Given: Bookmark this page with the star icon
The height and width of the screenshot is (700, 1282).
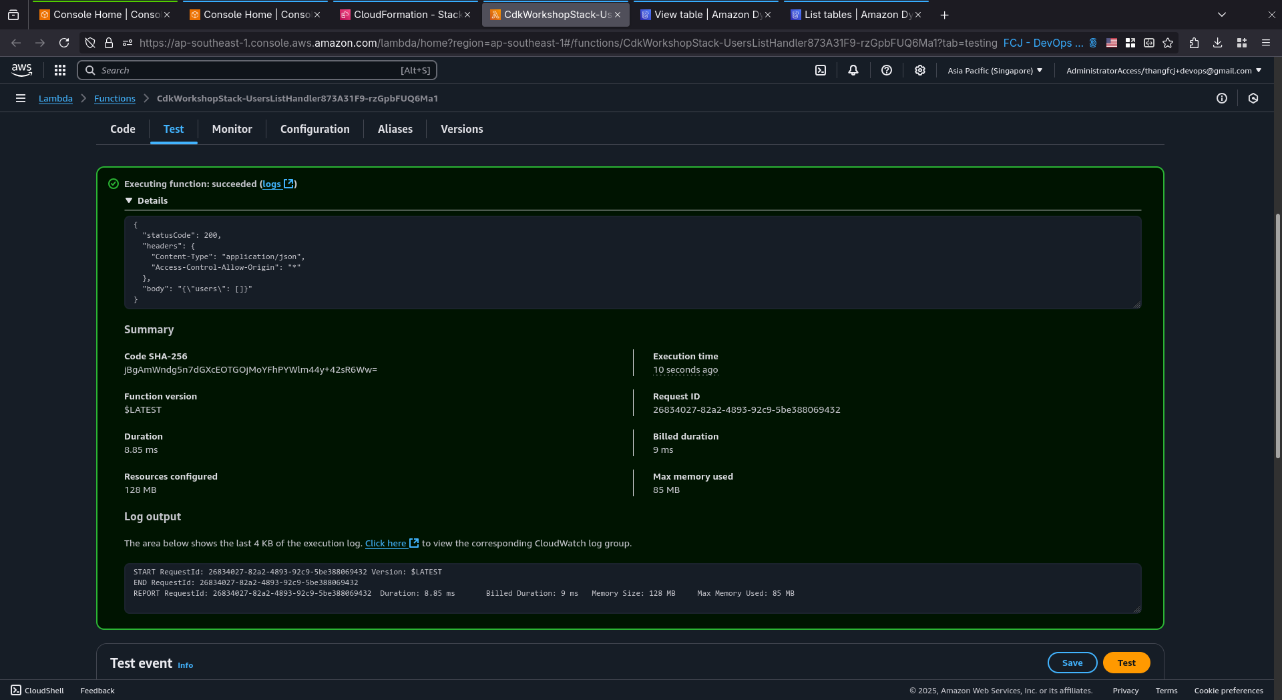Looking at the screenshot, I should (1168, 43).
